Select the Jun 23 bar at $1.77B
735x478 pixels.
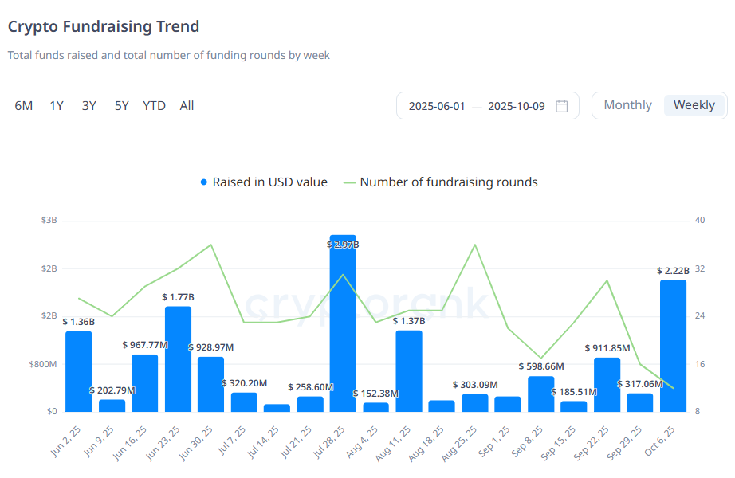click(178, 358)
